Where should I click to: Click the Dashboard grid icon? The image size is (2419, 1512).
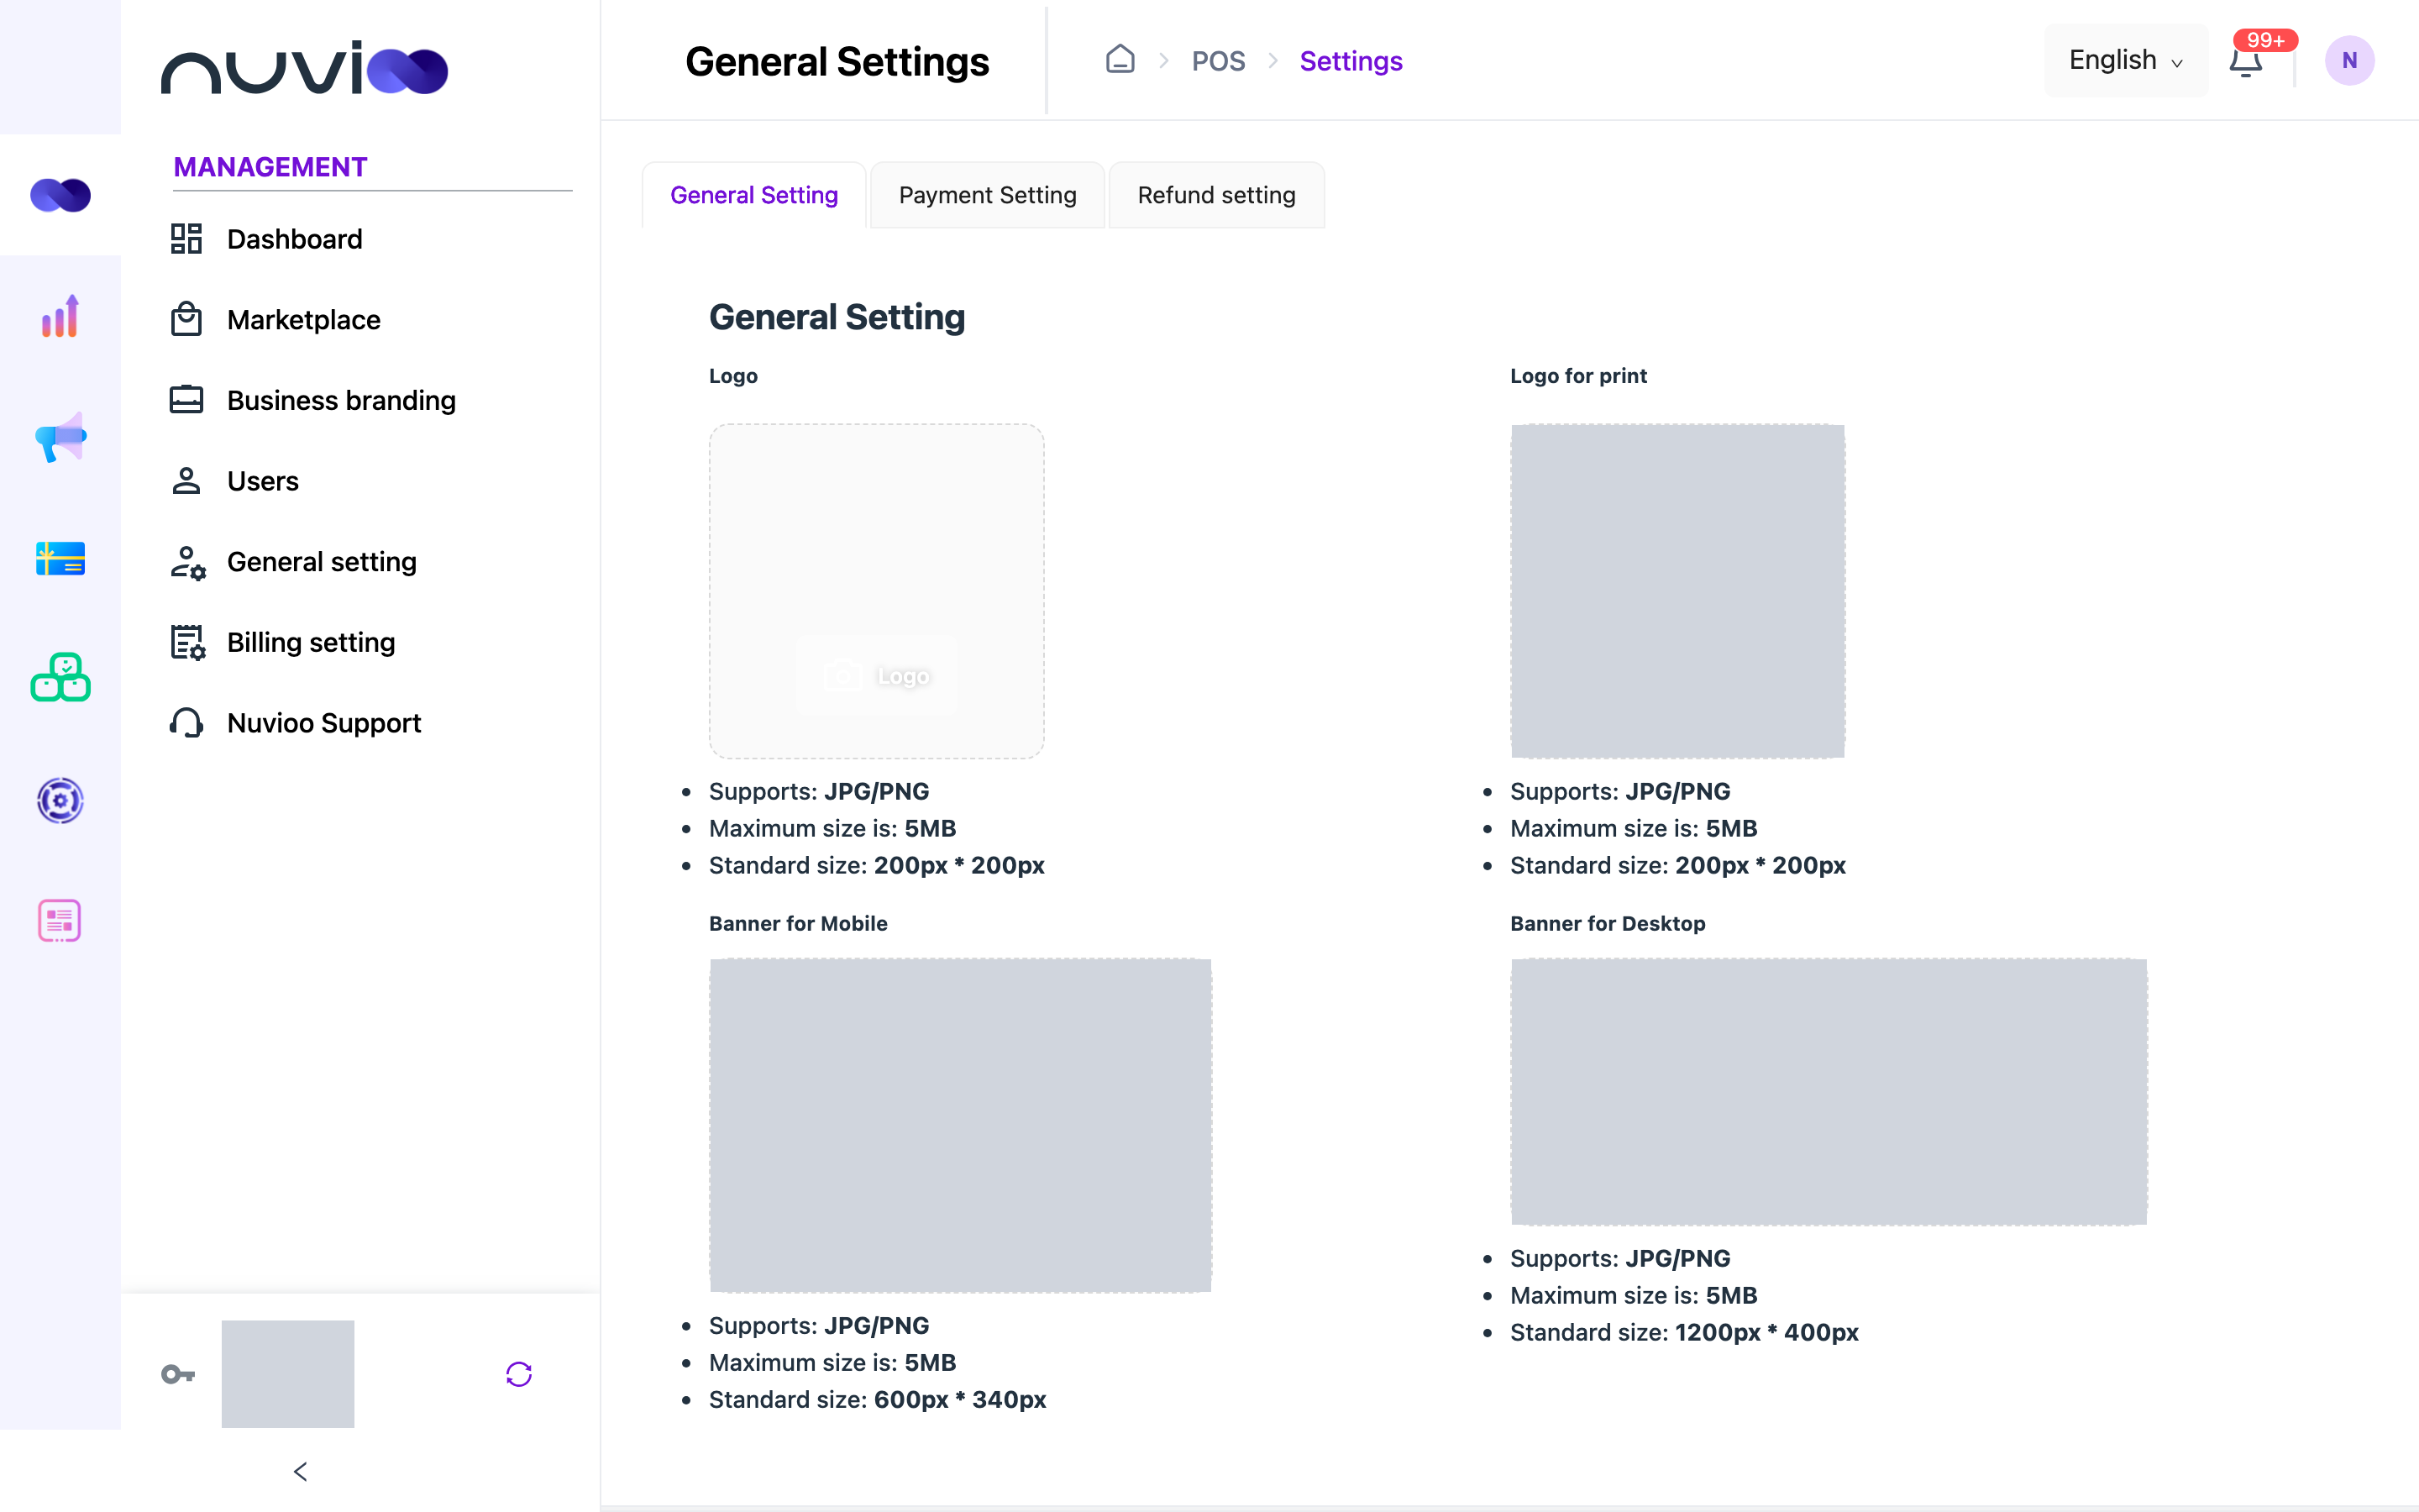(186, 239)
